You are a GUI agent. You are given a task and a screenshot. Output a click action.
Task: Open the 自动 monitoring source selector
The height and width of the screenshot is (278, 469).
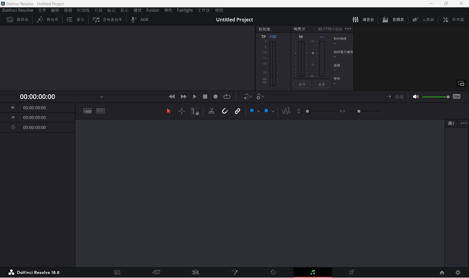(x=399, y=97)
